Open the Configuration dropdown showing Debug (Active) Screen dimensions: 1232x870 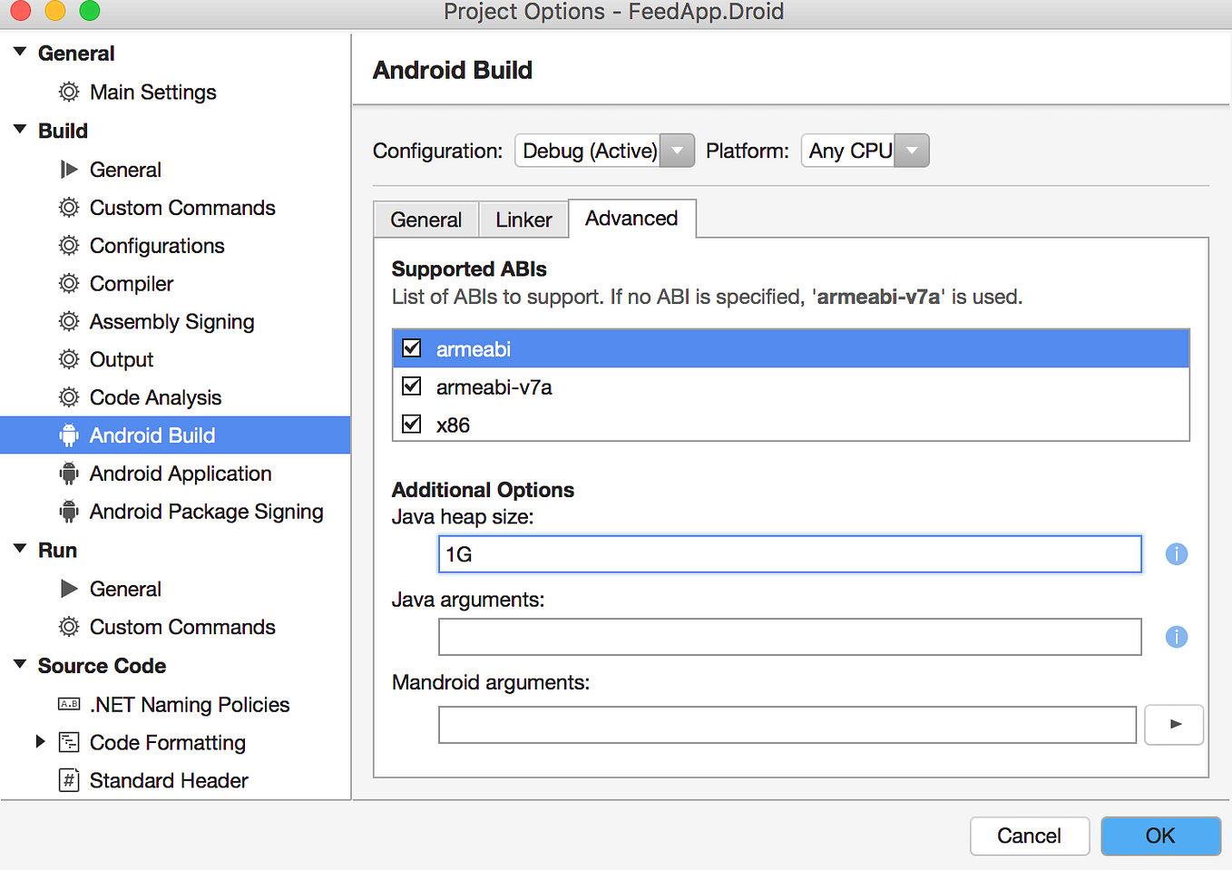coord(677,151)
